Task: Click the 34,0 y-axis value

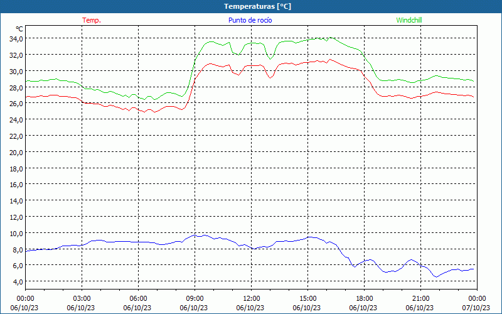Action: (16, 39)
